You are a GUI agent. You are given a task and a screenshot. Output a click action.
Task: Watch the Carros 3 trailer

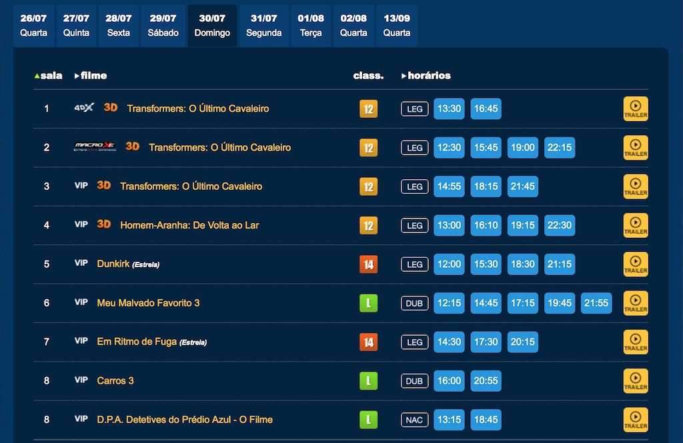coord(635,381)
